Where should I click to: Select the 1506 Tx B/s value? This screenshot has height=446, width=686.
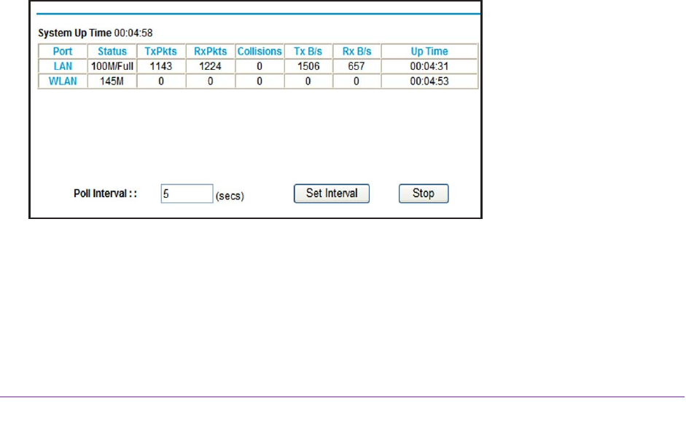click(x=308, y=66)
